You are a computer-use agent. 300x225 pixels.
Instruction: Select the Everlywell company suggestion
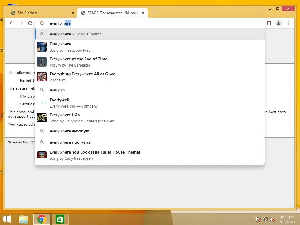pyautogui.click(x=150, y=103)
